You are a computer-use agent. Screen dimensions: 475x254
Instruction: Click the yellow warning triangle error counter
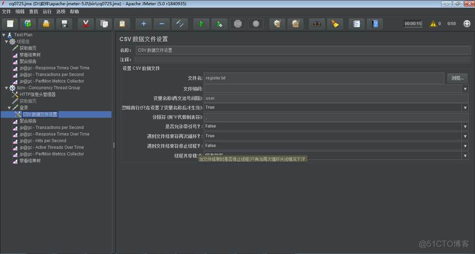point(433,24)
